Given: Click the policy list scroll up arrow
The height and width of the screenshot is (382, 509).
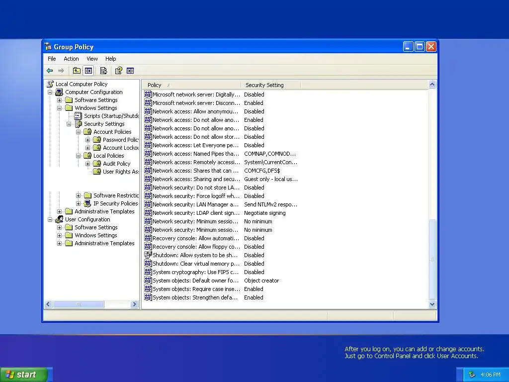Looking at the screenshot, I should [x=432, y=85].
